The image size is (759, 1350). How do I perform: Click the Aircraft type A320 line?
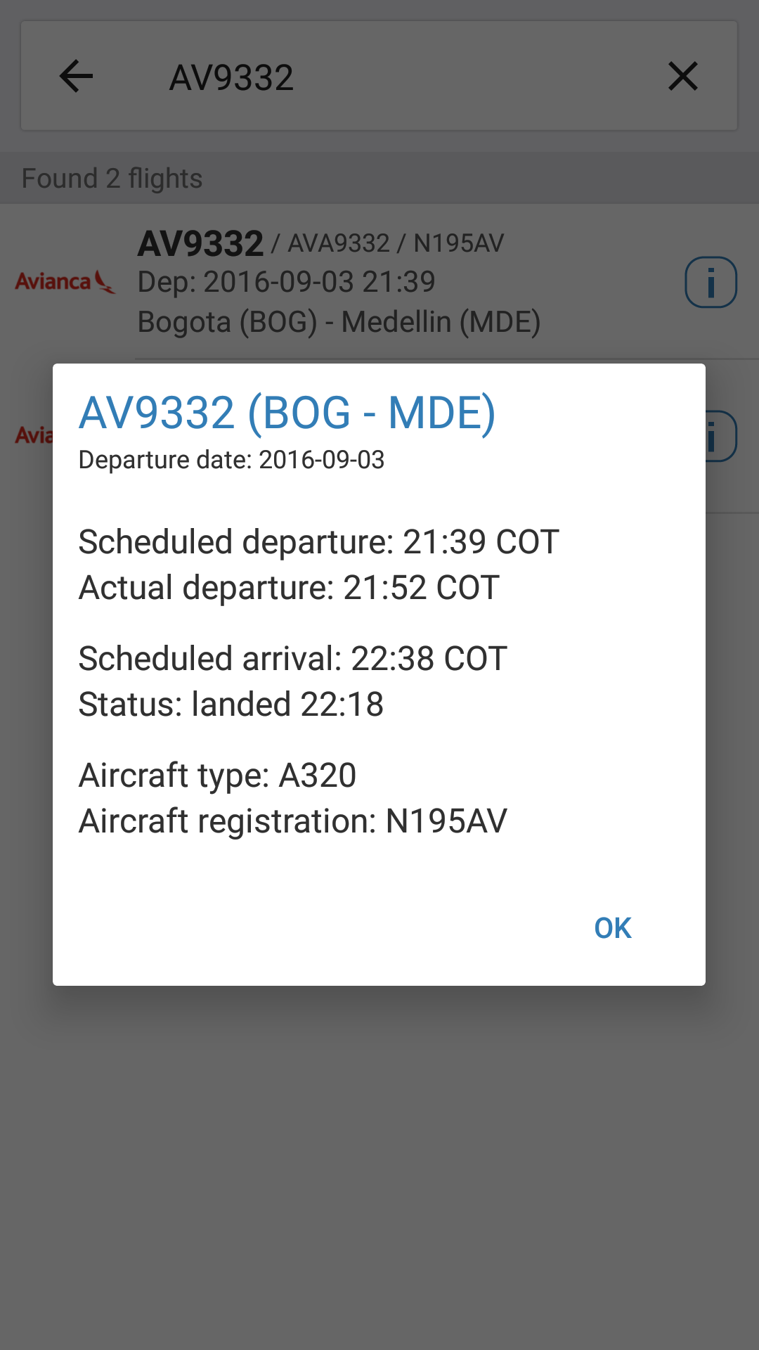click(x=217, y=776)
